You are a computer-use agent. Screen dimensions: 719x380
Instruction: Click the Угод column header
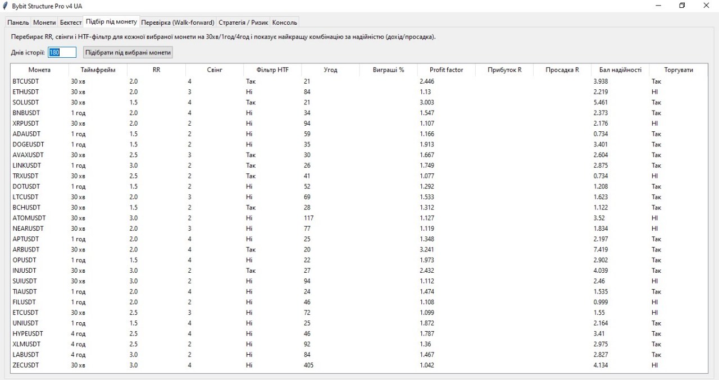pyautogui.click(x=330, y=70)
